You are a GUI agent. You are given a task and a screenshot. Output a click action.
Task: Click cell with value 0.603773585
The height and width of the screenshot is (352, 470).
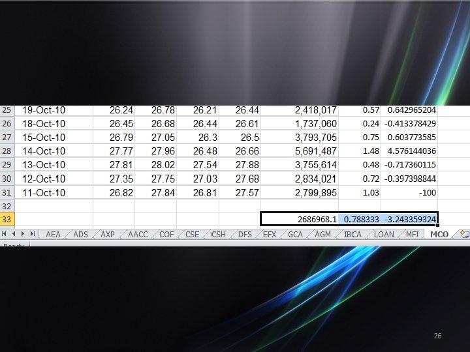(x=409, y=137)
